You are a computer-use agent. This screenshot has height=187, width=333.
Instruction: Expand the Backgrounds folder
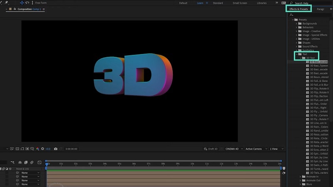tap(296, 24)
